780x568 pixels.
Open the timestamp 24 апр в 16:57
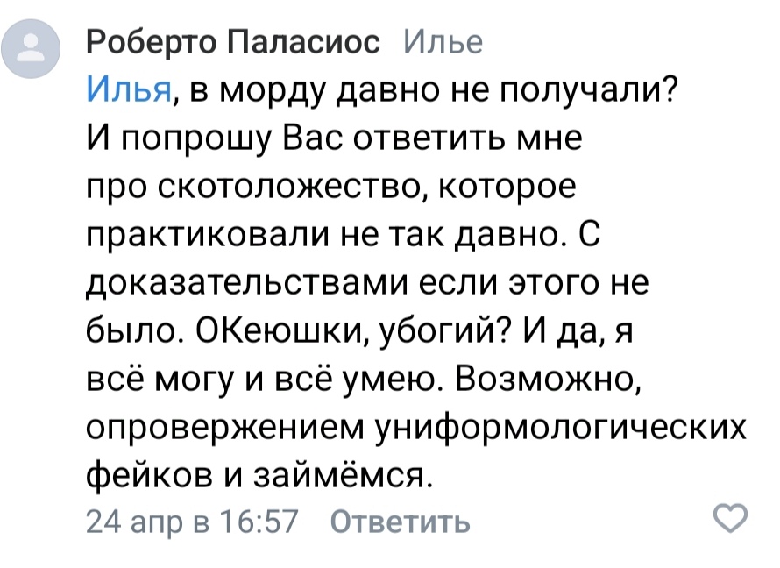pos(192,522)
